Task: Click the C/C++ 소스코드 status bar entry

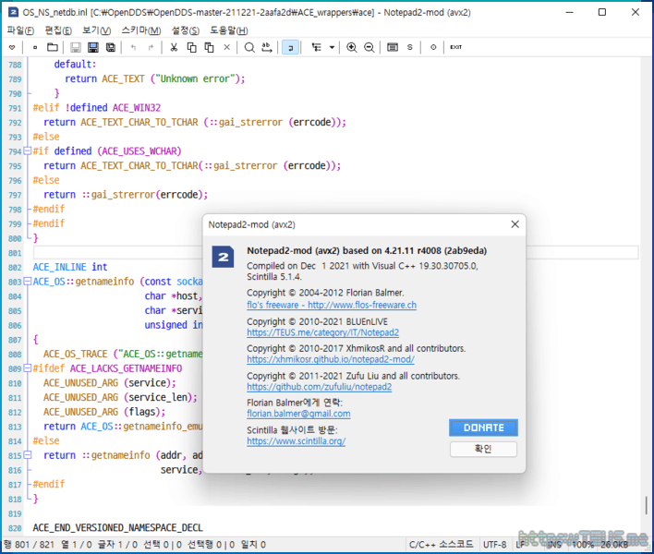Action: click(442, 545)
